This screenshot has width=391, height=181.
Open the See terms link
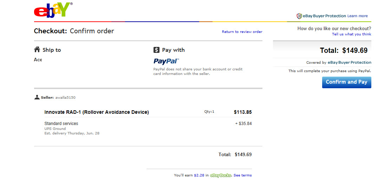coord(242,175)
